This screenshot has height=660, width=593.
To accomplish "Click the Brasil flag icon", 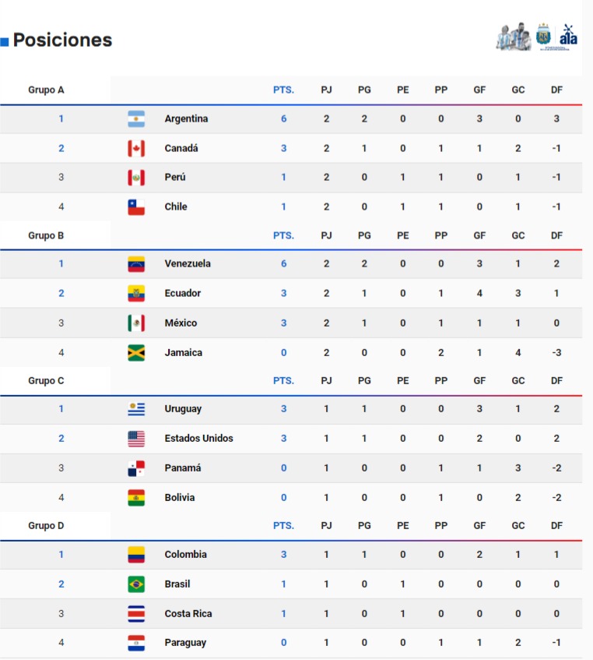I will [x=136, y=584].
